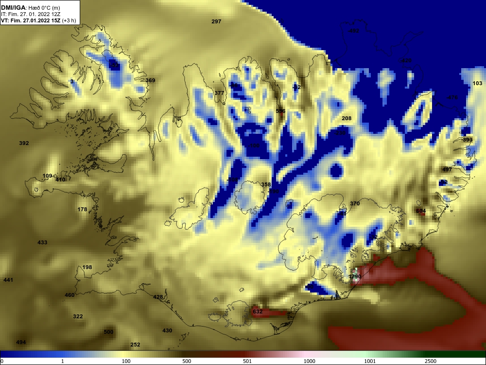486x365 pixels.
Task: Click the map value 392
Action: (x=24, y=143)
